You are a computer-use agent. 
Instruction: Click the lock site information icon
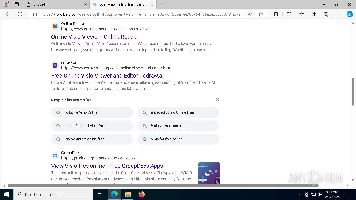point(35,14)
